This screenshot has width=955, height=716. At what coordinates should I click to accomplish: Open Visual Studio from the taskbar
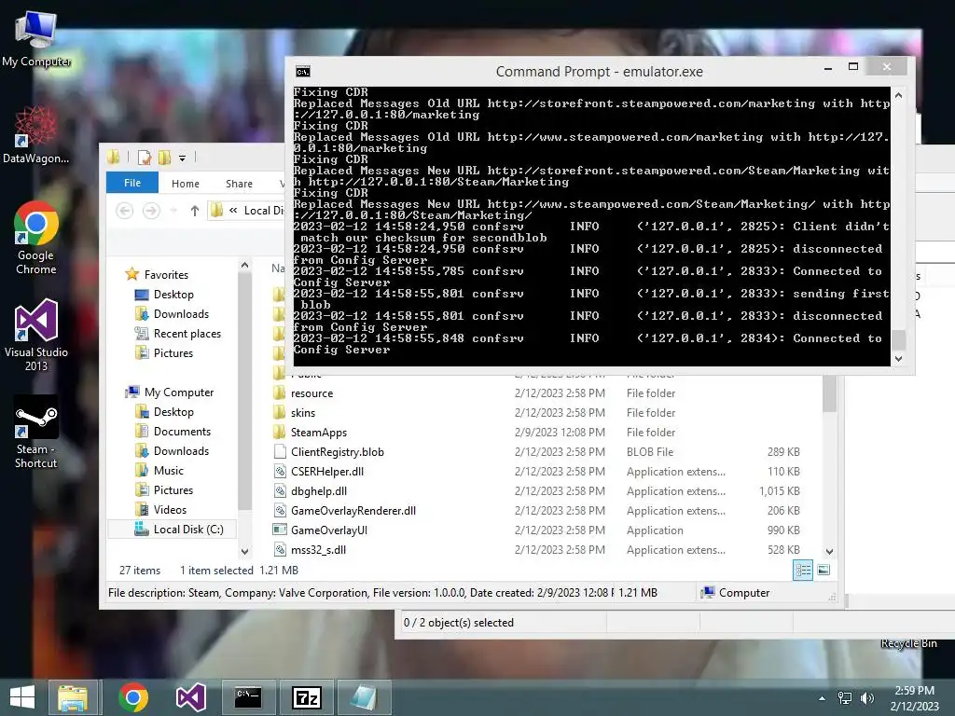tap(190, 697)
